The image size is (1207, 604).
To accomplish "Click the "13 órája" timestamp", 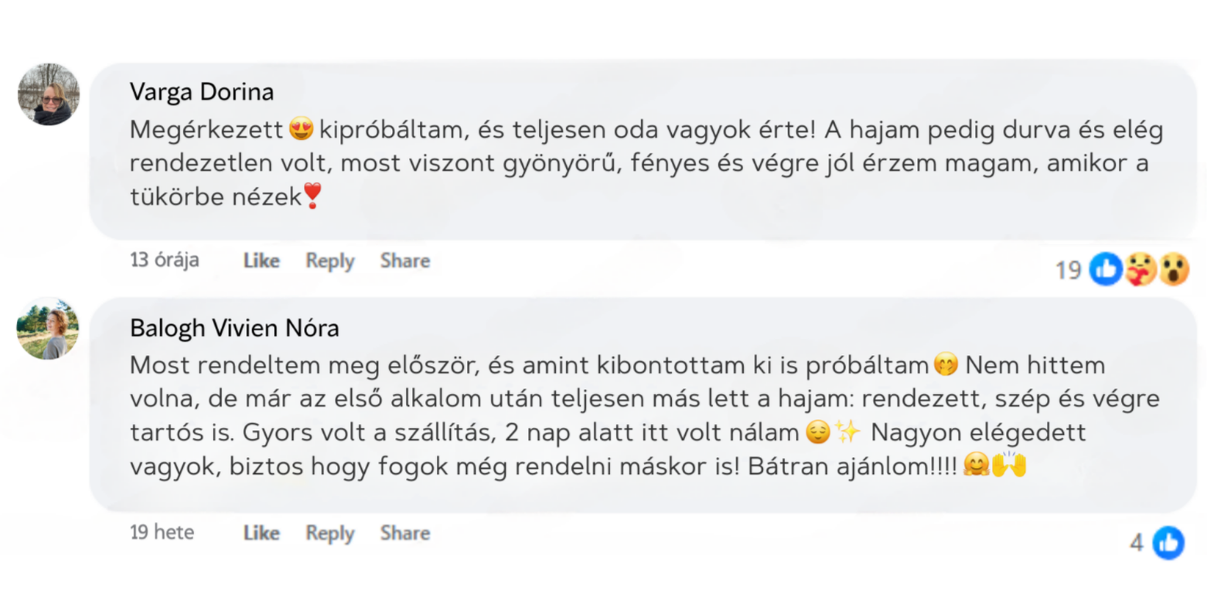I will pos(164,260).
